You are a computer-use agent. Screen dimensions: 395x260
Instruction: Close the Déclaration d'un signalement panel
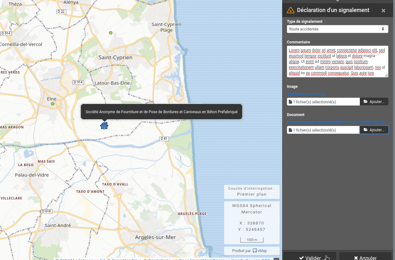pos(383,10)
